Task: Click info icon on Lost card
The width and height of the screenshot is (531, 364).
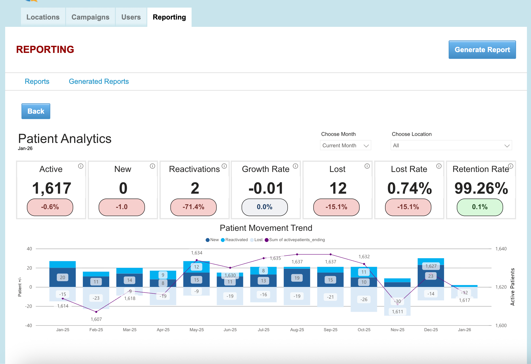Action: click(x=367, y=166)
